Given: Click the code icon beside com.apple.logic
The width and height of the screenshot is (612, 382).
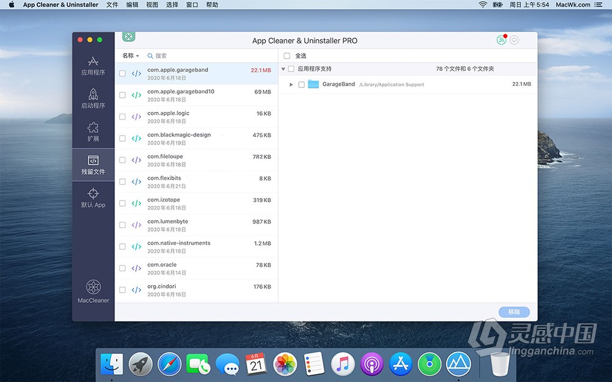Looking at the screenshot, I should [x=136, y=117].
